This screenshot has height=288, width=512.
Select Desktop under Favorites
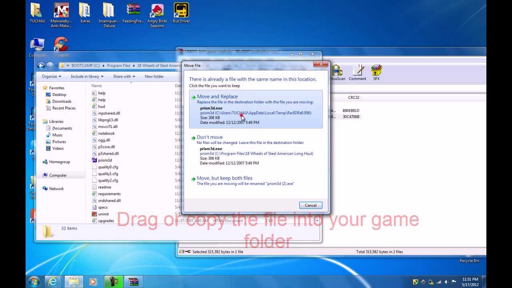[59, 94]
